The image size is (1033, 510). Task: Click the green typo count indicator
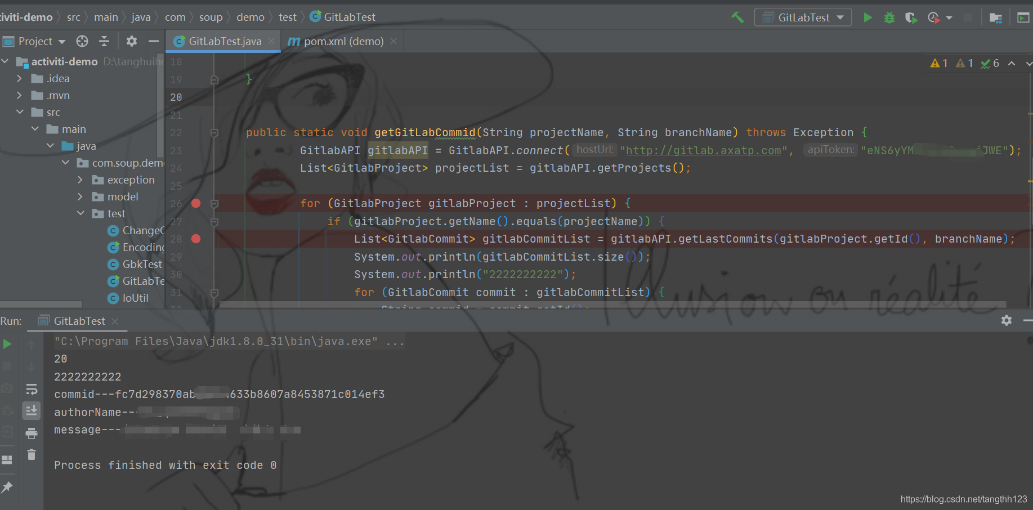[x=990, y=63]
